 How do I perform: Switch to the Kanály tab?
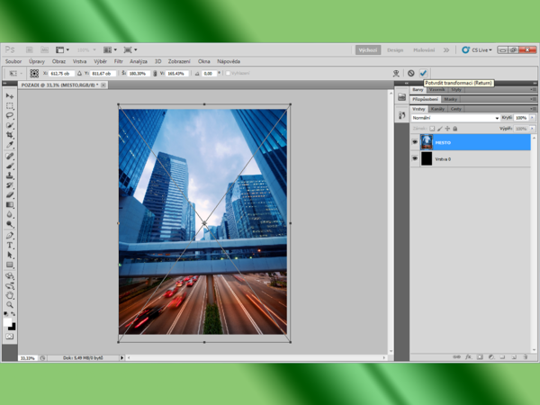438,108
